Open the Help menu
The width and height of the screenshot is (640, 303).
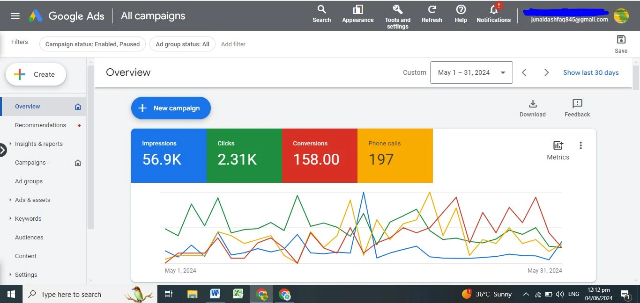461,14
